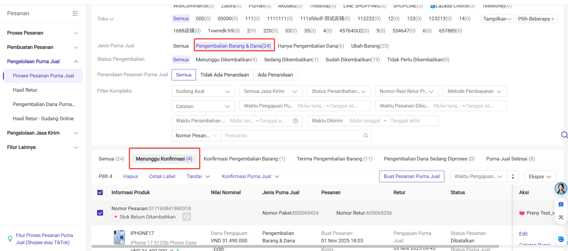Click the floating chat message icon

(561, 205)
